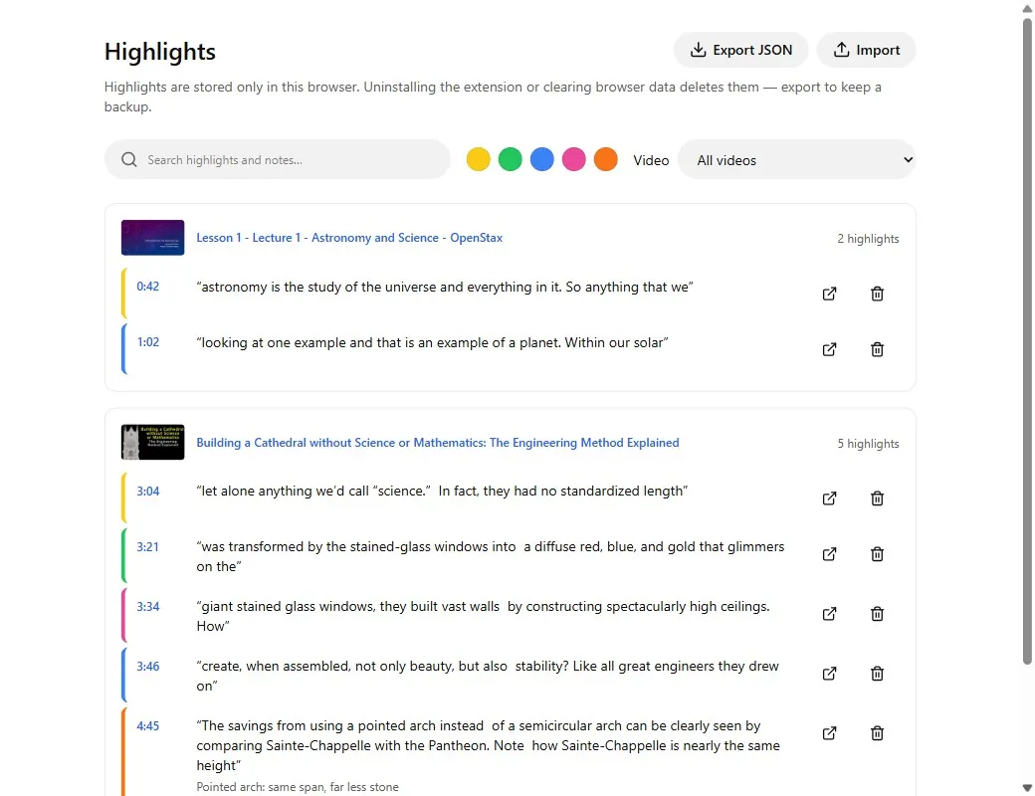Click the search magnifier icon
The width and height of the screenshot is (1035, 796).
(x=129, y=160)
